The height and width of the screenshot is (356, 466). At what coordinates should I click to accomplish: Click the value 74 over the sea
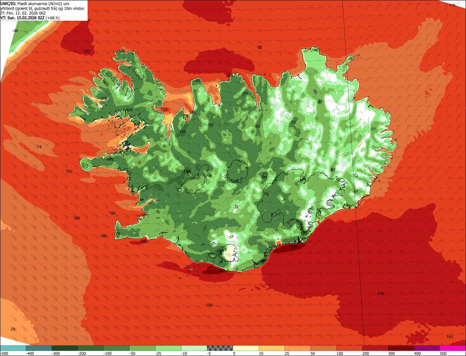point(40,147)
